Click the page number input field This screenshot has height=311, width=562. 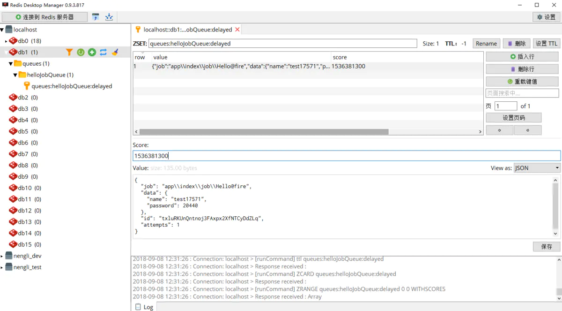tap(506, 106)
